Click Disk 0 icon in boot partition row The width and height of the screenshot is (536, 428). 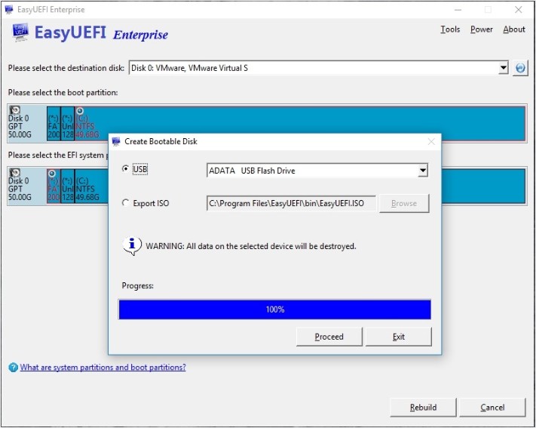[15, 110]
